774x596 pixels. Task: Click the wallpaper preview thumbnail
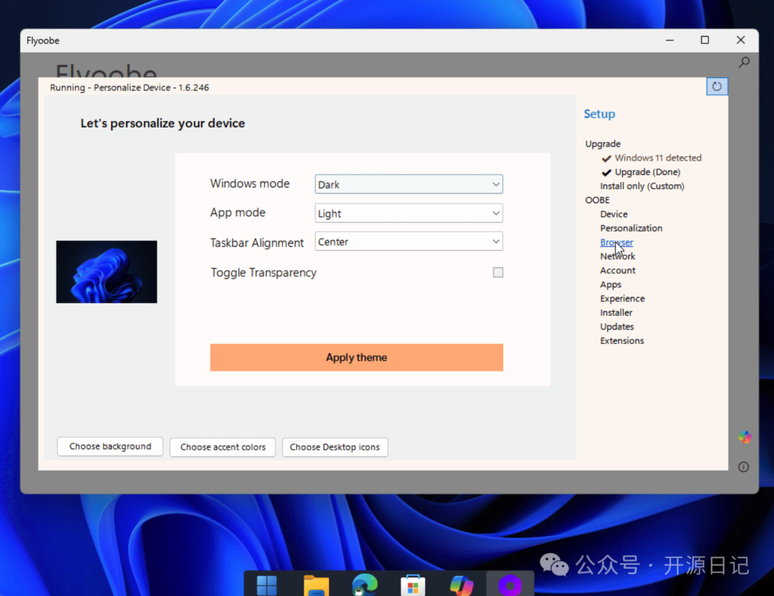pyautogui.click(x=107, y=271)
